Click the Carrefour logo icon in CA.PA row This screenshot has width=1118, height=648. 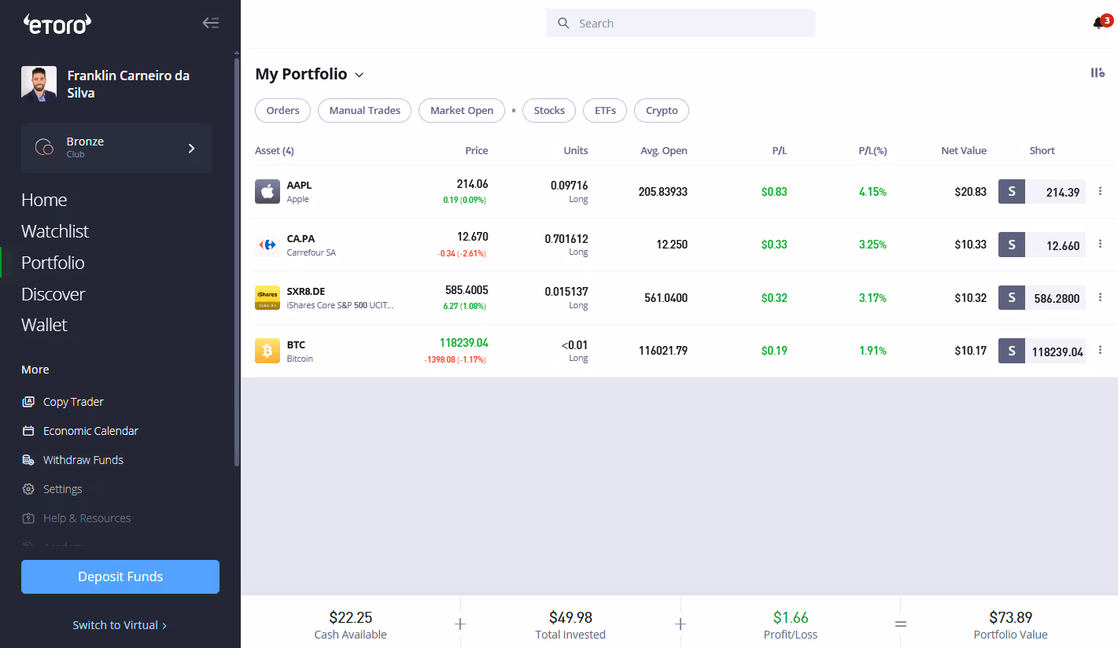coord(268,245)
